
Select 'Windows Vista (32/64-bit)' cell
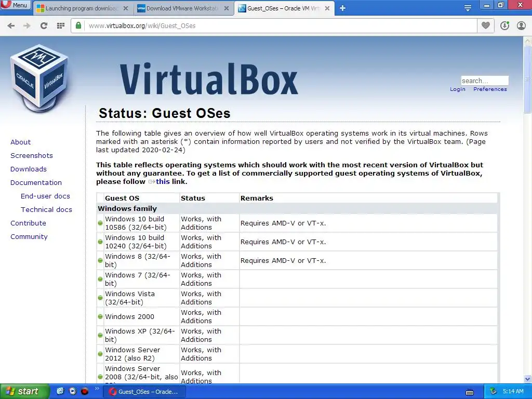click(x=141, y=298)
